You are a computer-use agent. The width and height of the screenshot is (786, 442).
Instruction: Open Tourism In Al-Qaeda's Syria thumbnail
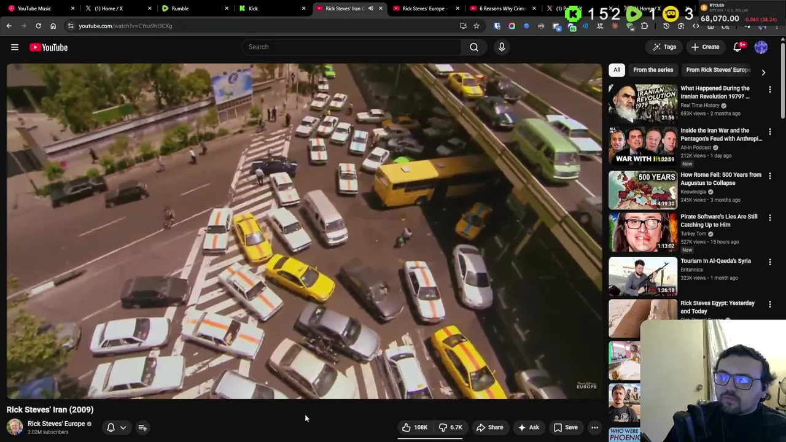[643, 276]
